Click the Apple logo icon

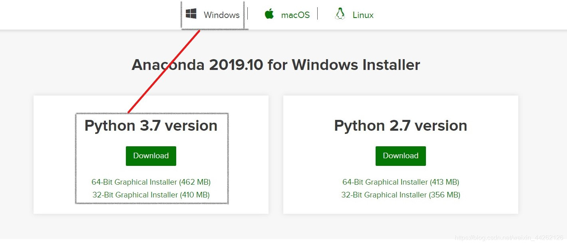click(269, 14)
